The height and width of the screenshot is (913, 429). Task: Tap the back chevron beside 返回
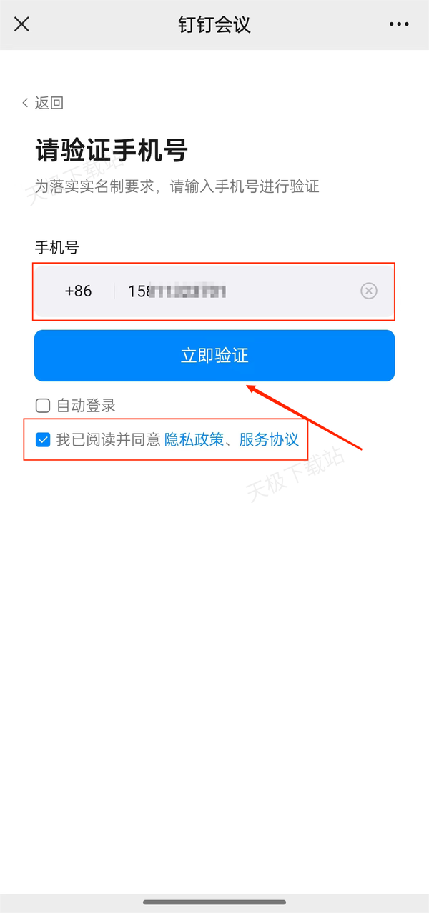coord(26,103)
